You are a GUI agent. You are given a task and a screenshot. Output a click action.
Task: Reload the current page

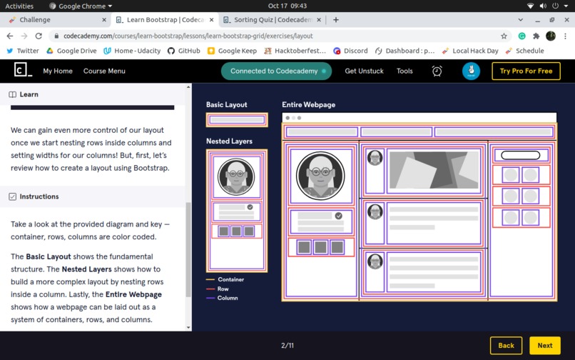click(x=39, y=36)
